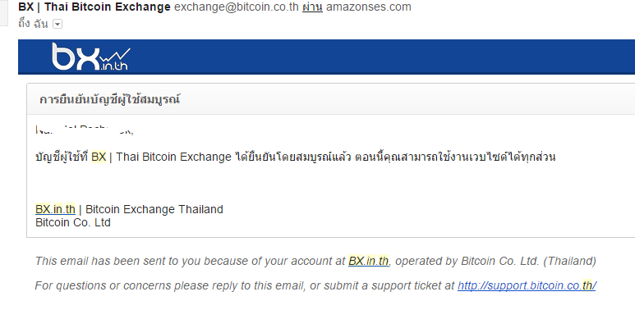This screenshot has height=310, width=635.
Task: Expand recipient details dropdown arrow
Action: point(58,25)
